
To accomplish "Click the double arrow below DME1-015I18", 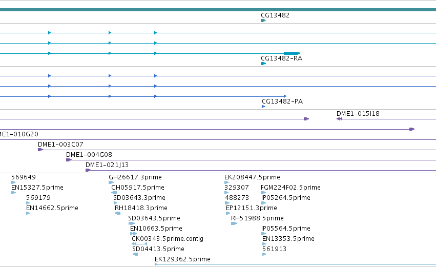I will (339, 119).
